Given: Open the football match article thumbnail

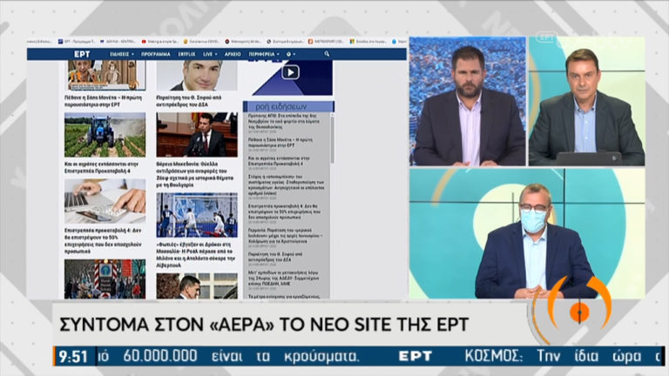Looking at the screenshot, I should coord(197,215).
